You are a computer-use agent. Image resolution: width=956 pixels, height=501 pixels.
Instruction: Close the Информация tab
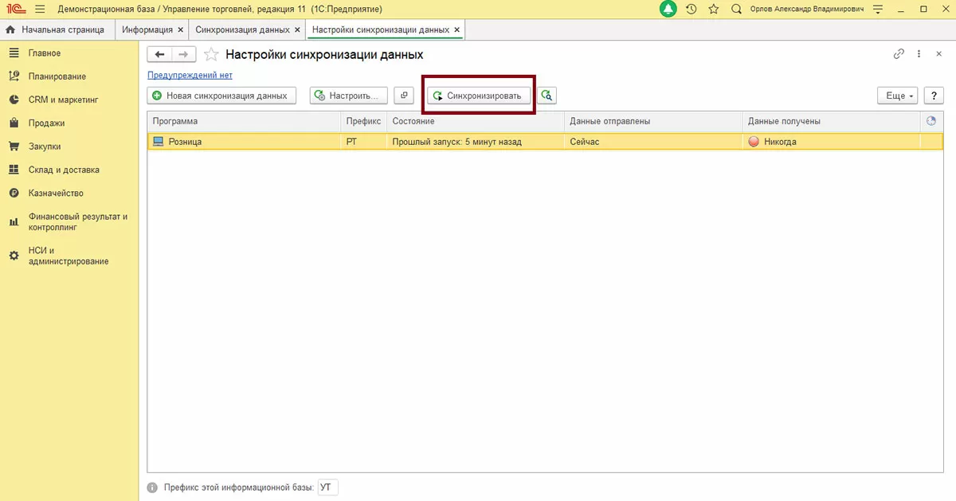[180, 29]
